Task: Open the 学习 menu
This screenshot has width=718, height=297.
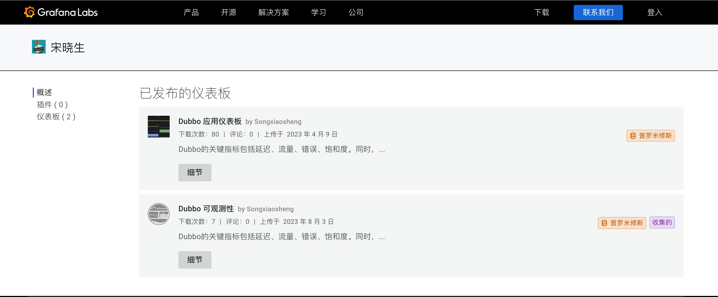Action: point(319,13)
